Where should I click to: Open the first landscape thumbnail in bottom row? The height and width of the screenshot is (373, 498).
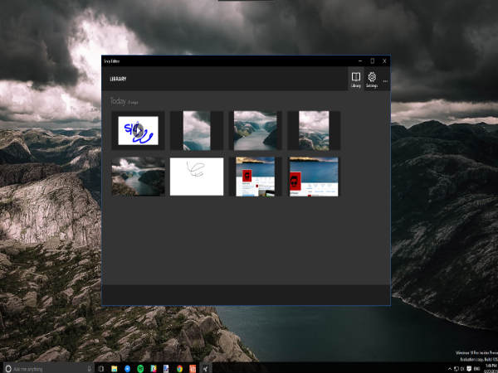(138, 177)
